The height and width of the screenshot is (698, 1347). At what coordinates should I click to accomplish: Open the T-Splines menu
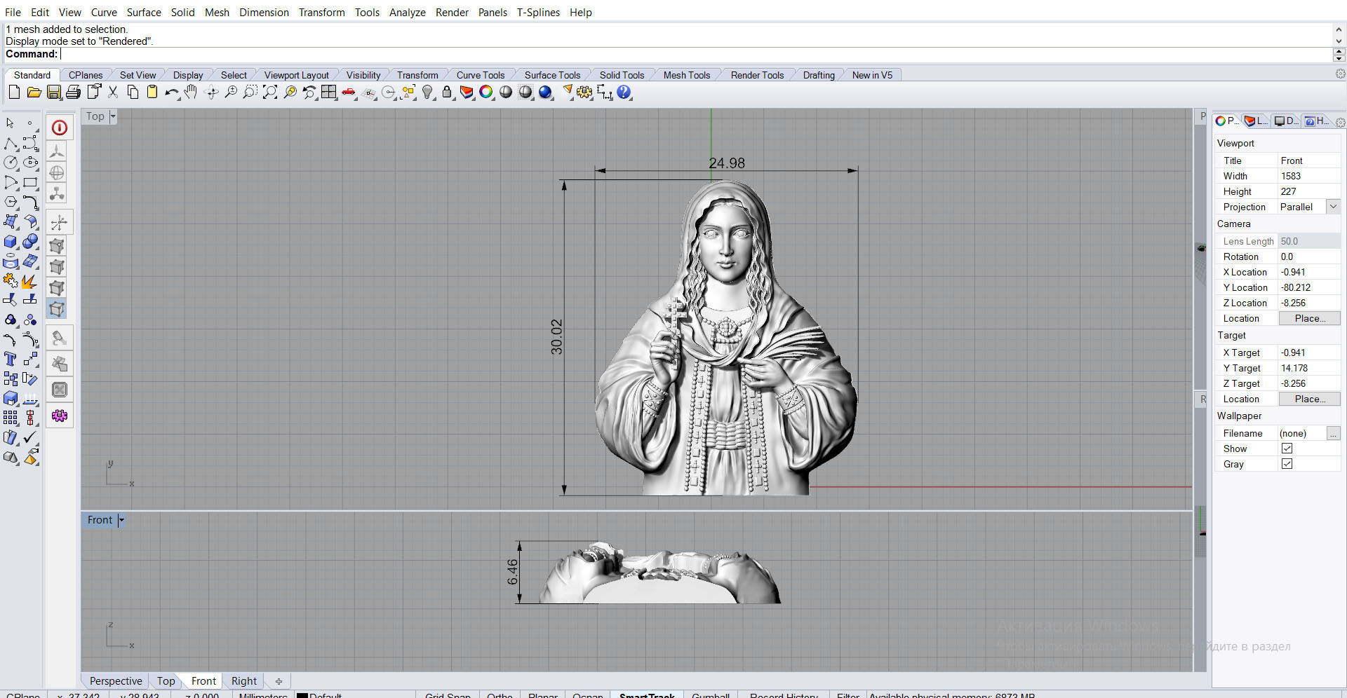pyautogui.click(x=538, y=12)
